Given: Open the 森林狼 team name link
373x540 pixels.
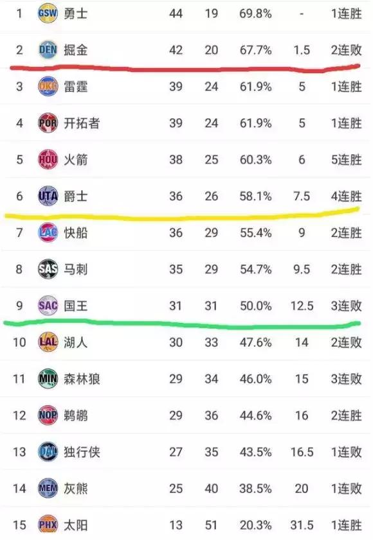Looking at the screenshot, I should (82, 379).
